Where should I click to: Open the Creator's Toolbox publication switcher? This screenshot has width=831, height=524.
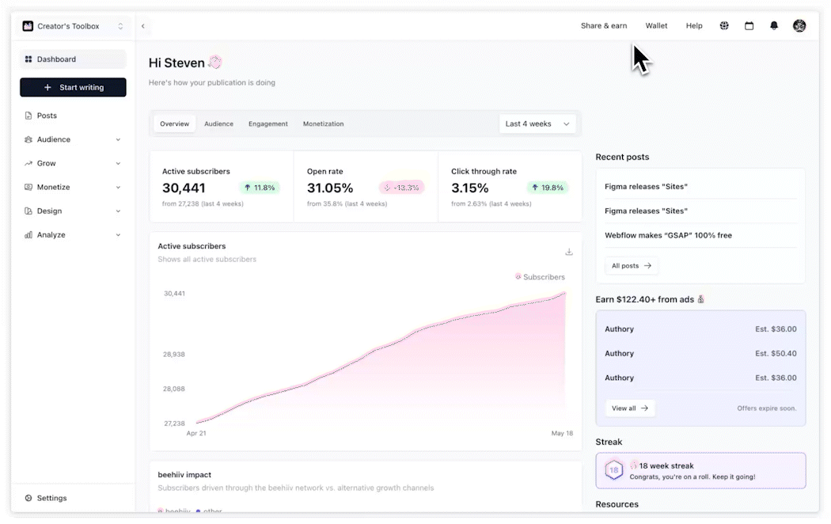73,26
